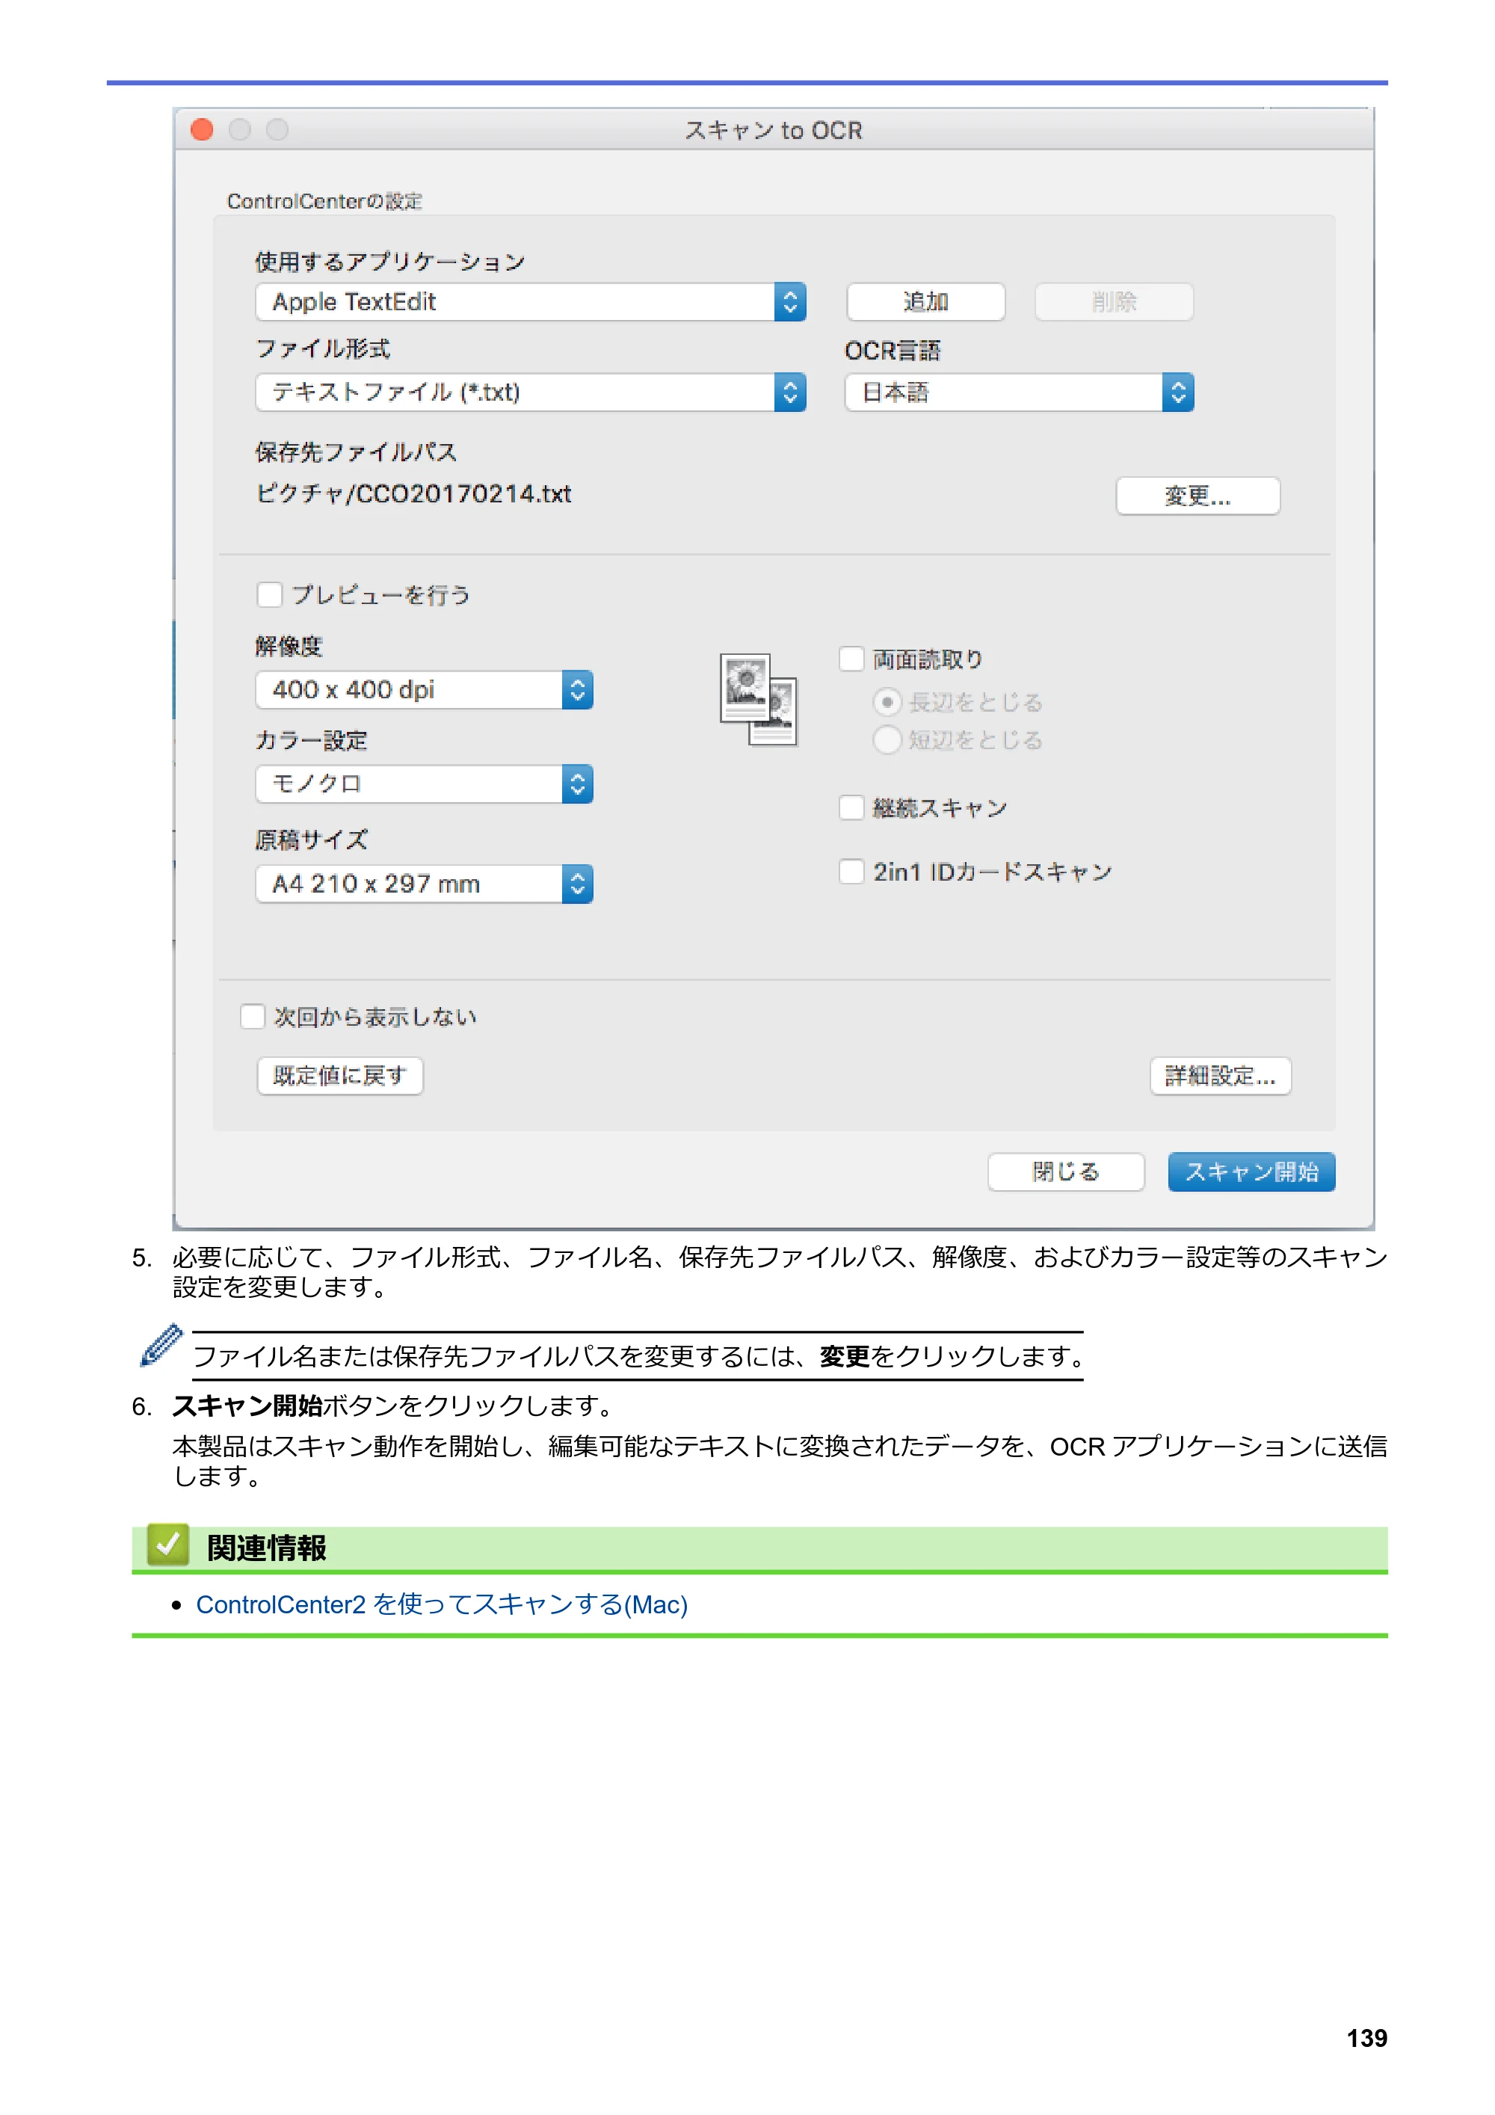Open the OCR言語 日本語 dropdown
Viewport: 1495px width, 2115px height.
click(1019, 392)
